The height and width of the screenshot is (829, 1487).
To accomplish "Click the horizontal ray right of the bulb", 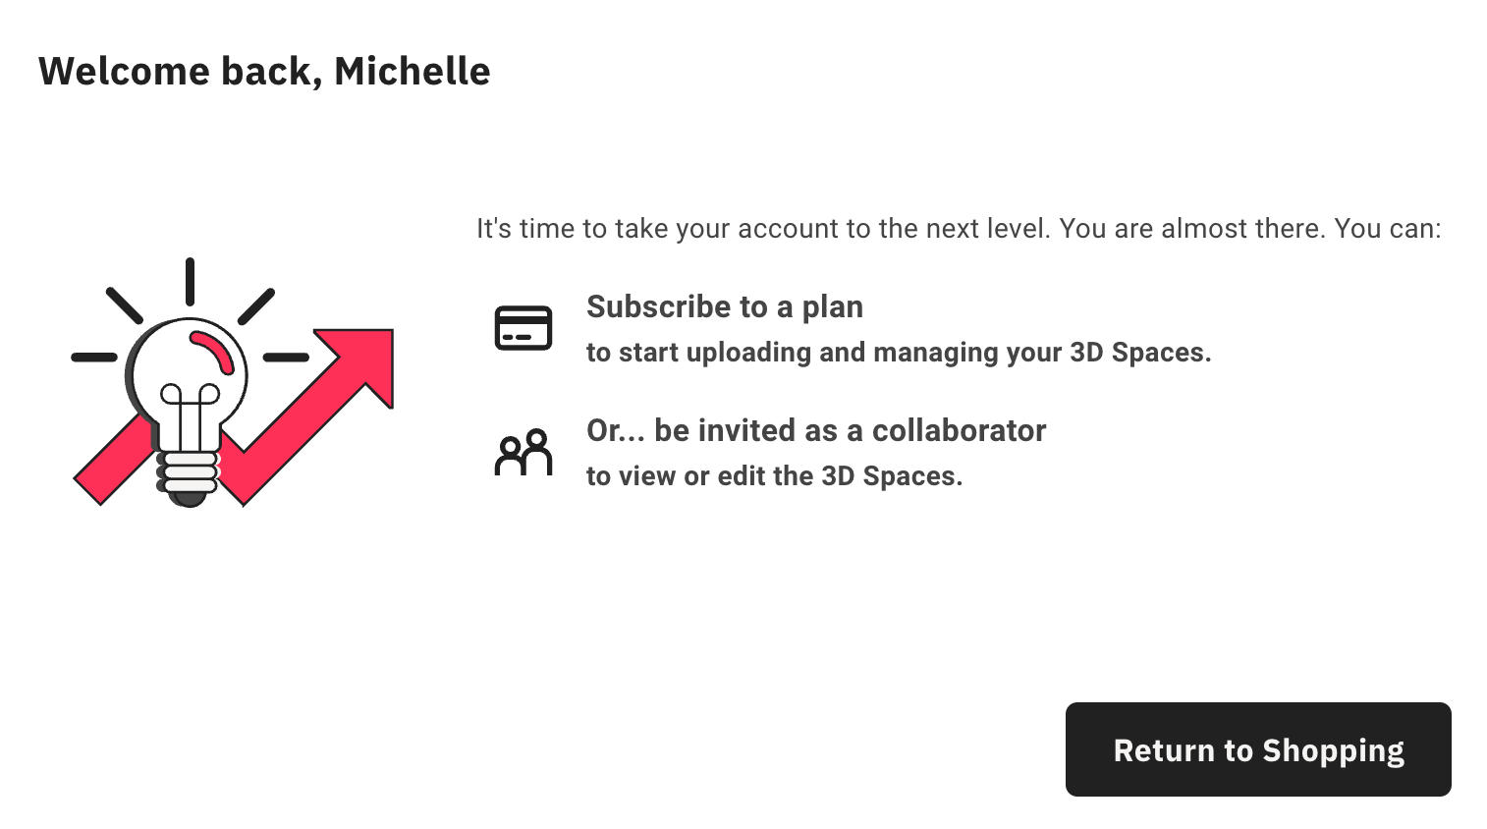I will tap(286, 358).
